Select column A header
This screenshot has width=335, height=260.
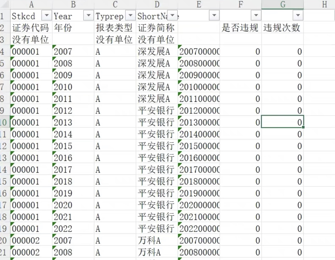tap(31, 4)
